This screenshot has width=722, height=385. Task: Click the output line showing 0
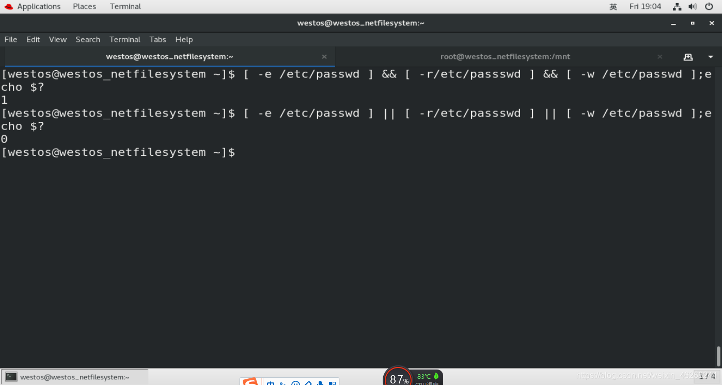pos(4,139)
